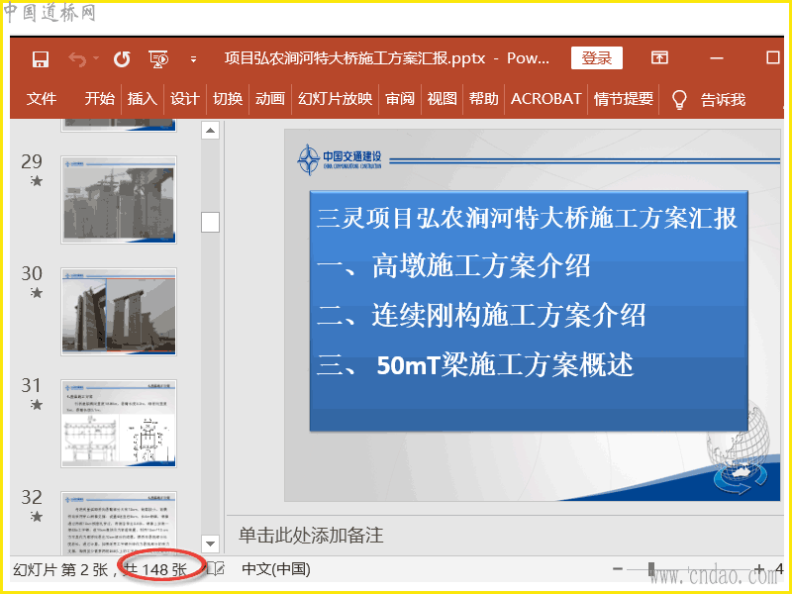Open the Ribbon Display Options icon

coord(659,57)
